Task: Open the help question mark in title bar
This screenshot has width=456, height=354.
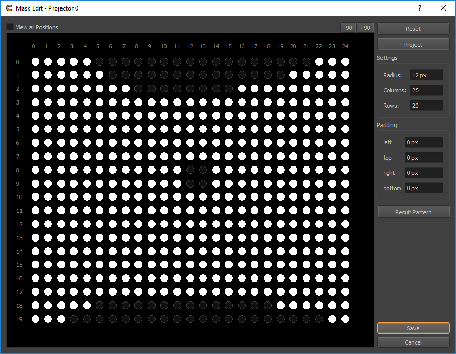Action: [419, 8]
